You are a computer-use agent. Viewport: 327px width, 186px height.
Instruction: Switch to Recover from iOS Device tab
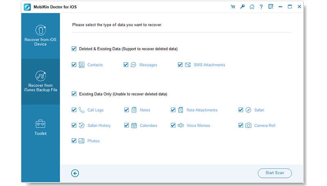tap(40, 36)
